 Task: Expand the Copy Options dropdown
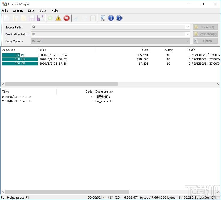[188, 41]
